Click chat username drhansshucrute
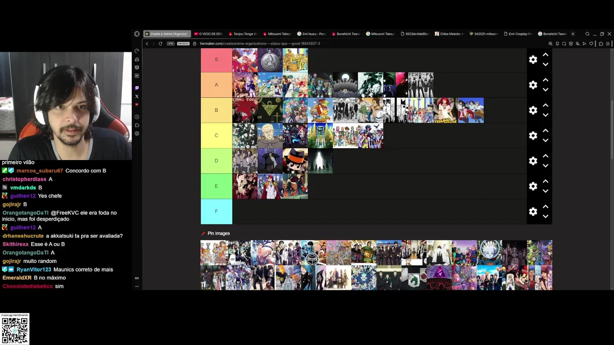Viewport: 614px width, 345px height. click(x=23, y=236)
